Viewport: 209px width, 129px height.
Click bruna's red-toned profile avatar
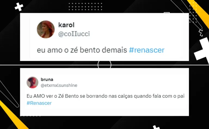coord(32,82)
